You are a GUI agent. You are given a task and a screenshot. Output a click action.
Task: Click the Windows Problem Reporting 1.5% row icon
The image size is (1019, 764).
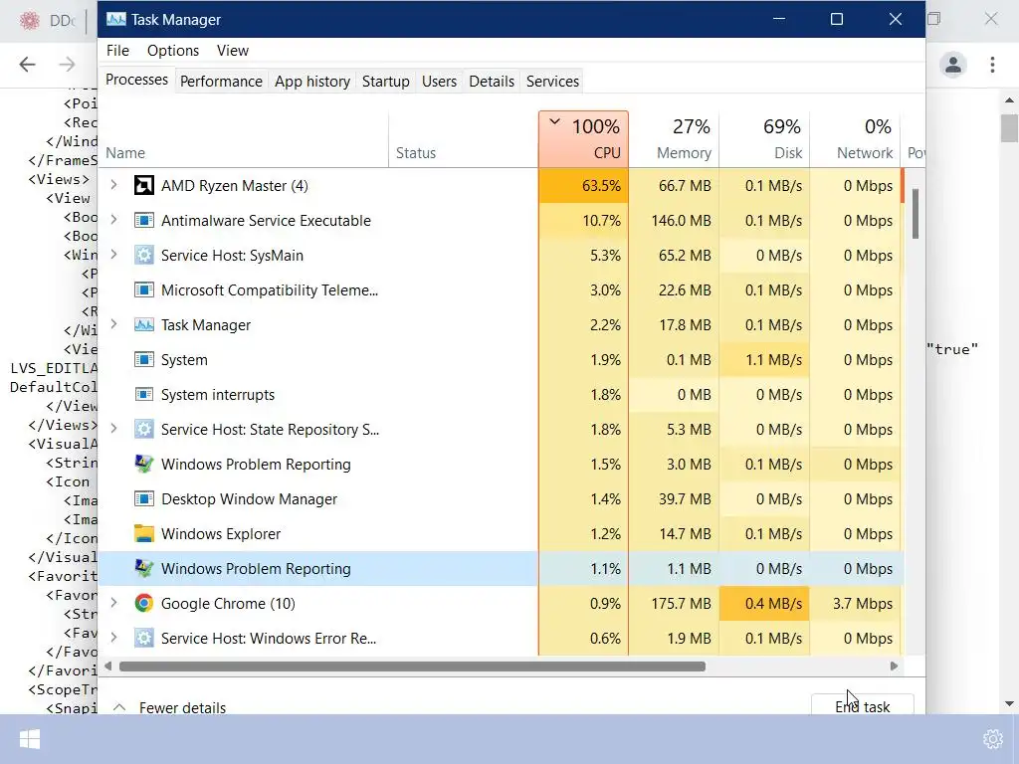pos(143,464)
